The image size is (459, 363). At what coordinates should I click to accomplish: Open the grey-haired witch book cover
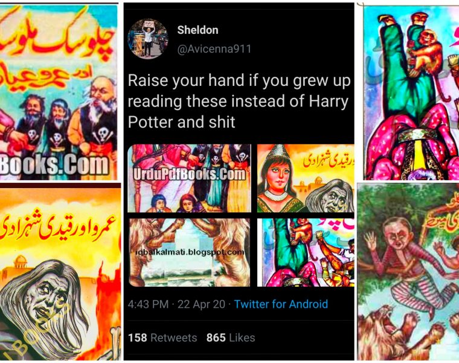point(60,272)
